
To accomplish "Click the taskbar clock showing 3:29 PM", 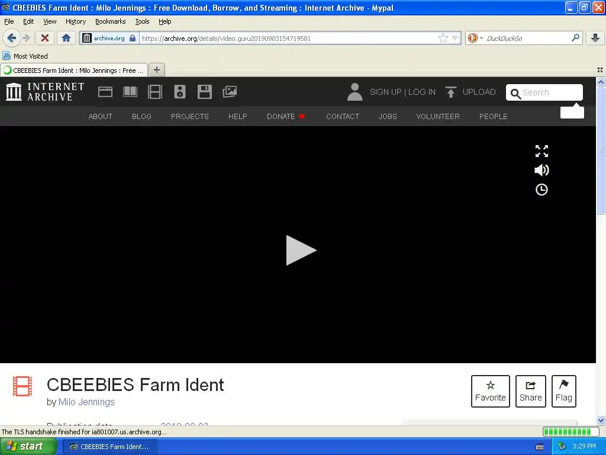I will click(584, 446).
